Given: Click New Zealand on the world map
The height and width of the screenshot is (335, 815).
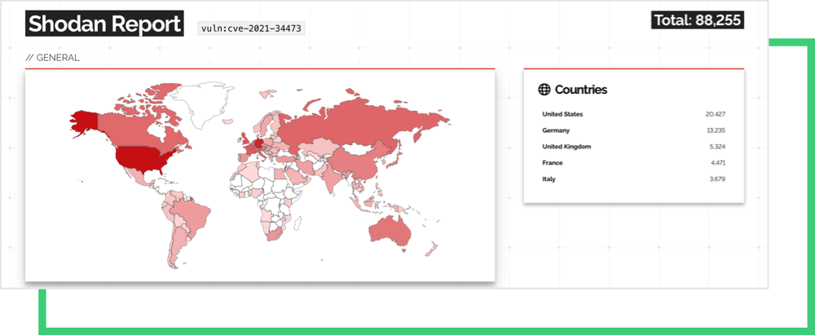Looking at the screenshot, I should [x=431, y=249].
